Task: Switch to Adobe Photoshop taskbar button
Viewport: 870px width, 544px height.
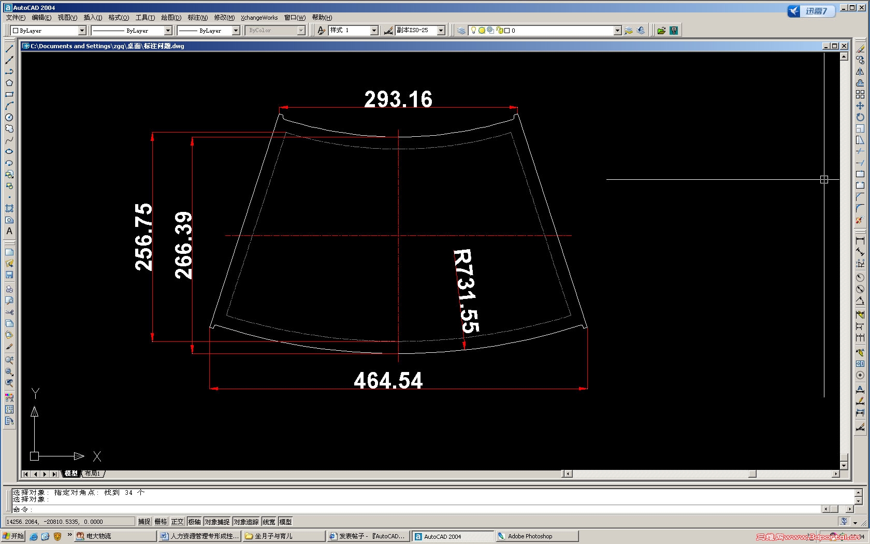Action: click(537, 536)
